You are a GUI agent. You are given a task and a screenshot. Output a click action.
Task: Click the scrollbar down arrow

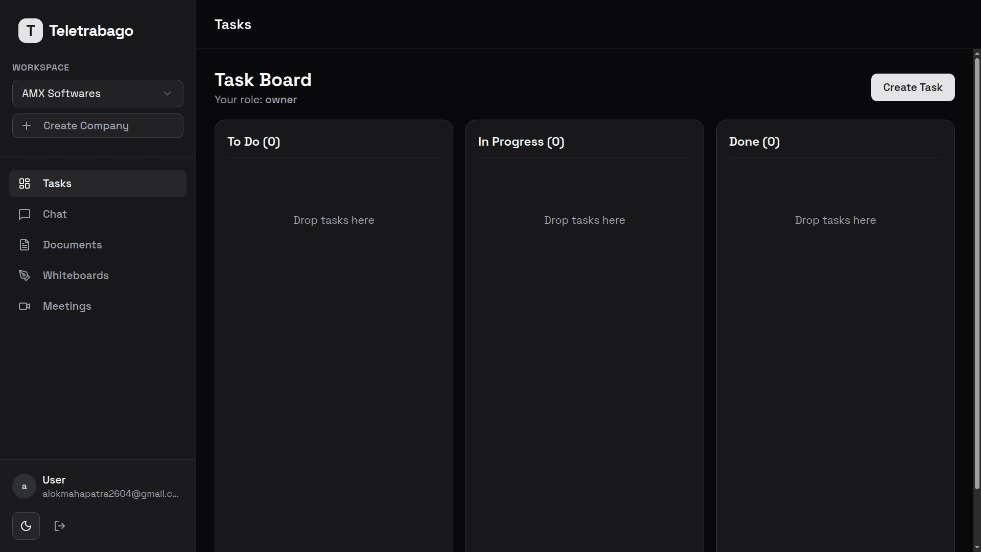977,548
